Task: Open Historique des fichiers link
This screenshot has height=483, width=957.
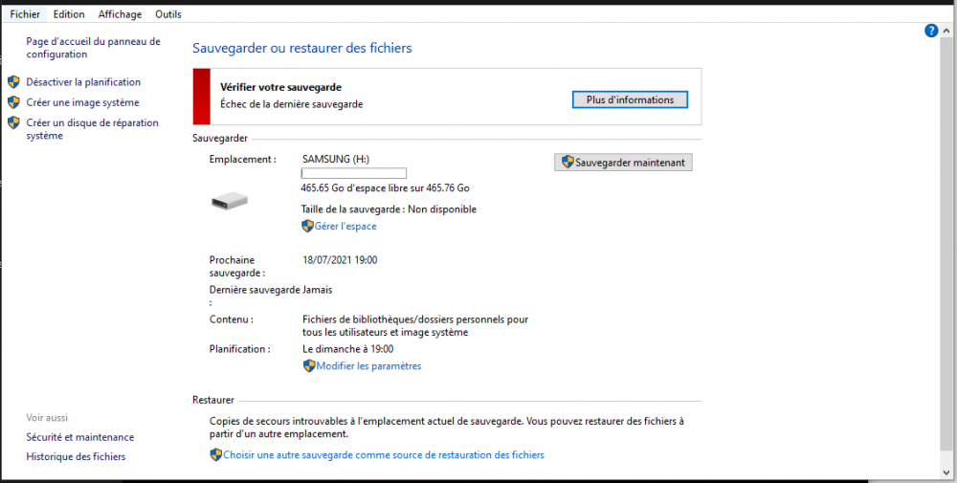Action: pos(76,456)
